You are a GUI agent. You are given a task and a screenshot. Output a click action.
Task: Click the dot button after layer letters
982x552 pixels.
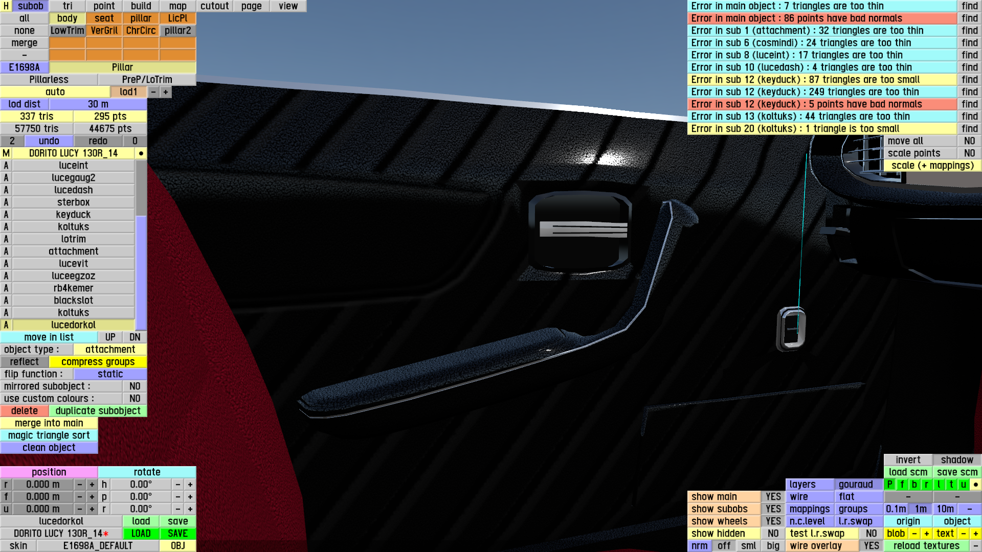(x=975, y=484)
